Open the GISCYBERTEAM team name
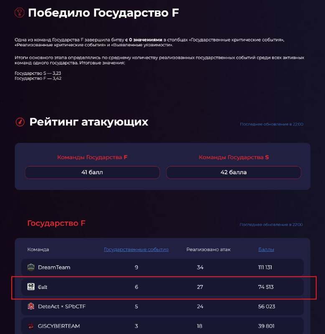The height and width of the screenshot is (334, 325). (59, 326)
